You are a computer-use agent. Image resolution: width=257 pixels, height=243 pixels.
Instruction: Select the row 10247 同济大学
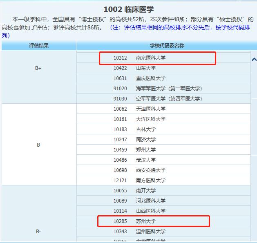coord(163,139)
